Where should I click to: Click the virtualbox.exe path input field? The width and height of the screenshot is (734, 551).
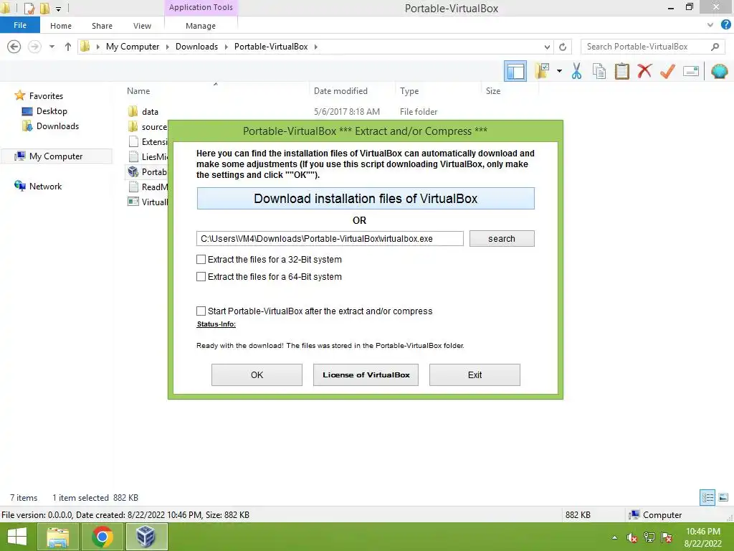pyautogui.click(x=330, y=238)
